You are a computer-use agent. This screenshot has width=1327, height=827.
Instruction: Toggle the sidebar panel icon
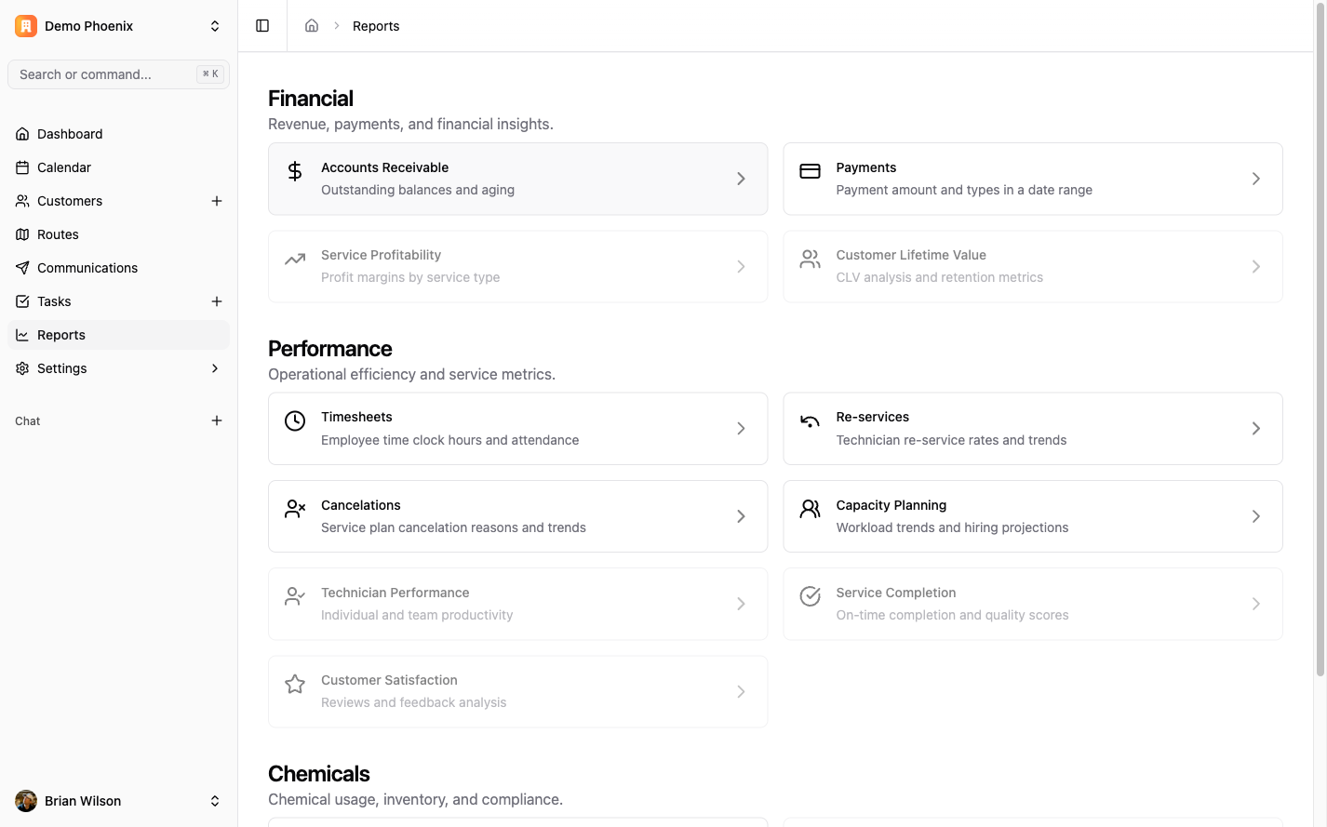[x=262, y=26]
